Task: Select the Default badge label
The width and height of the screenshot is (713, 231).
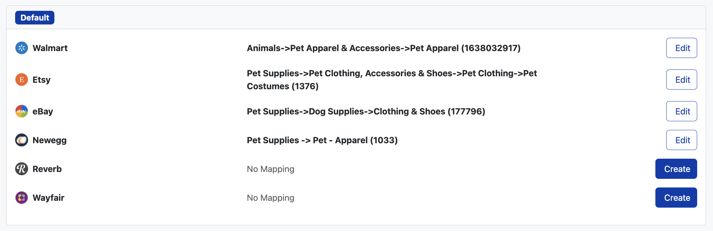Action: tap(35, 18)
